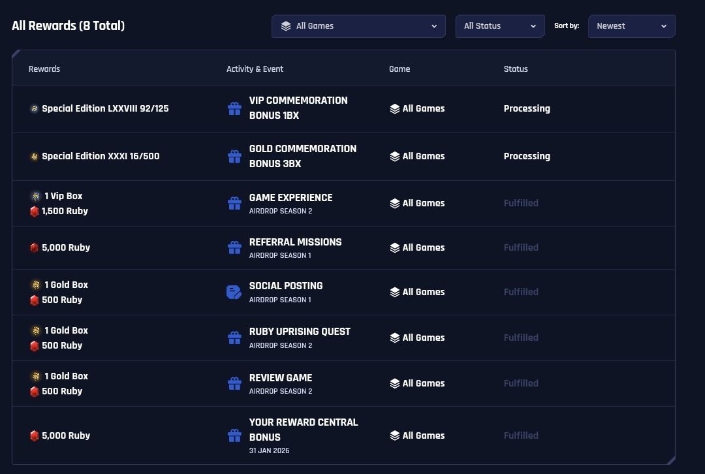Image resolution: width=705 pixels, height=474 pixels.
Task: Click the '1,500 Ruby' reward text
Action: (x=65, y=211)
